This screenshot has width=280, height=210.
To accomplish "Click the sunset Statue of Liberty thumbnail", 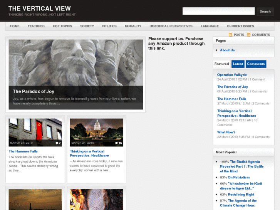I will point(35,200).
